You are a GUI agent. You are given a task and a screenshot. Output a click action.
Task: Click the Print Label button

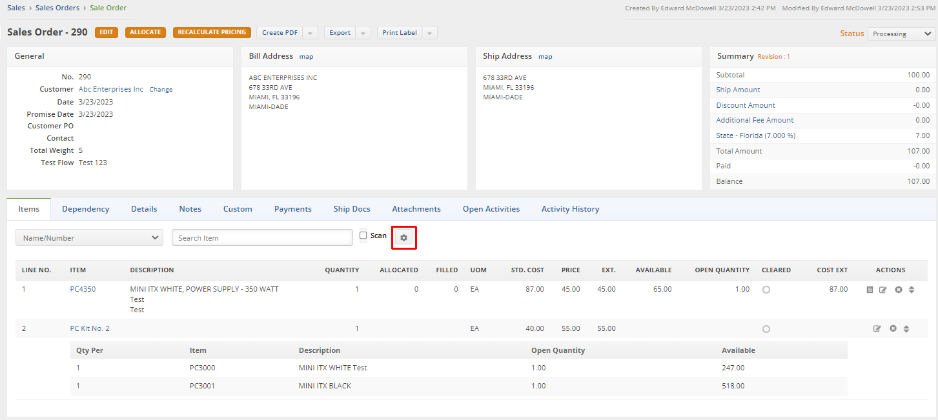click(400, 33)
